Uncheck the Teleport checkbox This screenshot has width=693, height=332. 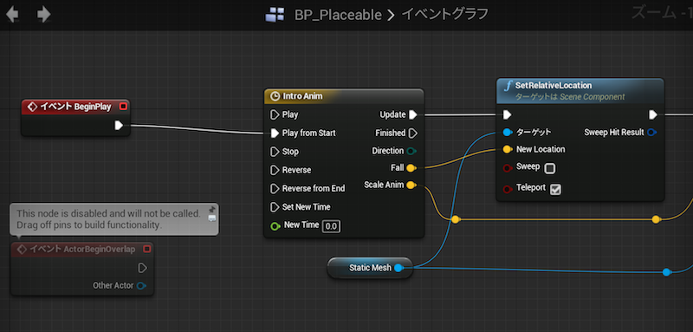pyautogui.click(x=556, y=189)
